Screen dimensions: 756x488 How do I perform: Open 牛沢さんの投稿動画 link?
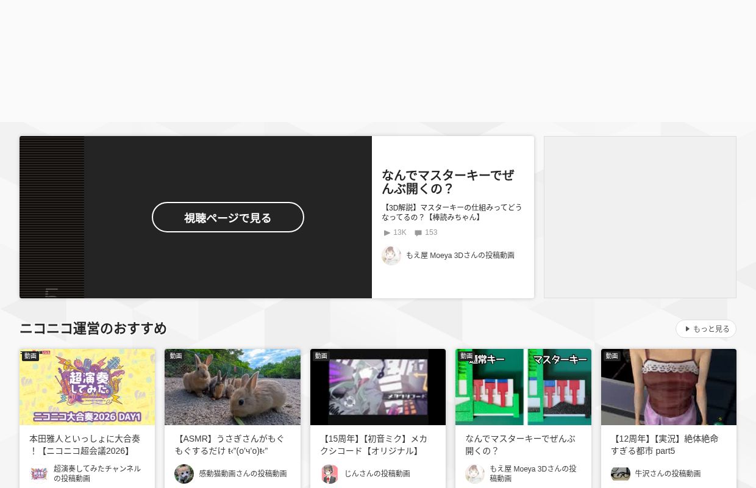coord(668,473)
